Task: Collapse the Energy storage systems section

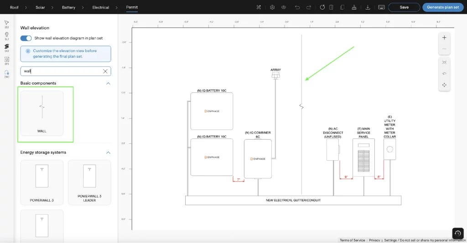Action: 108,152
